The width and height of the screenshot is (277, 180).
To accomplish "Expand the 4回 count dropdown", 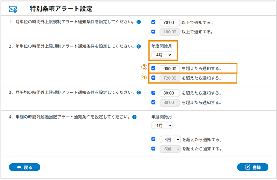I will click(x=170, y=139).
